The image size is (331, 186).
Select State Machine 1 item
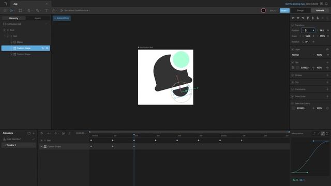[x=19, y=139]
